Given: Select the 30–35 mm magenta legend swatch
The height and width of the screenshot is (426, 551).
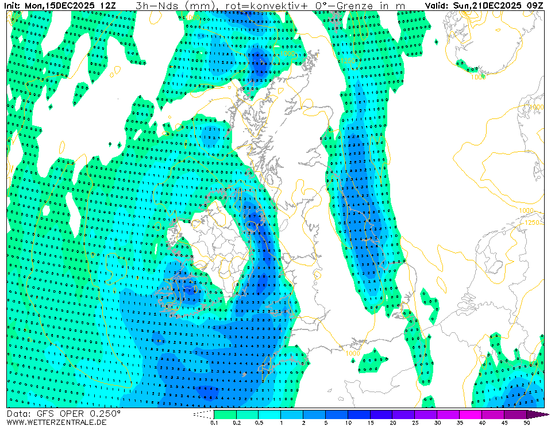Looking at the screenshot, I should tap(448, 414).
